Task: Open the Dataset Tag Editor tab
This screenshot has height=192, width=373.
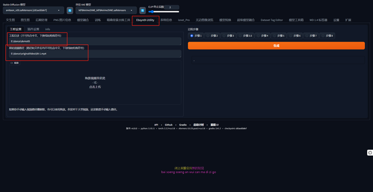Action: (272, 20)
